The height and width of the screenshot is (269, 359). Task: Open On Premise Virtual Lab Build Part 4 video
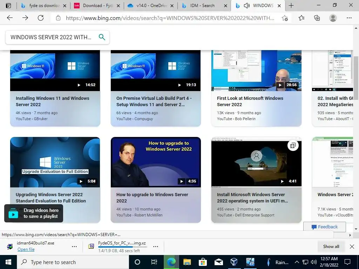(154, 101)
